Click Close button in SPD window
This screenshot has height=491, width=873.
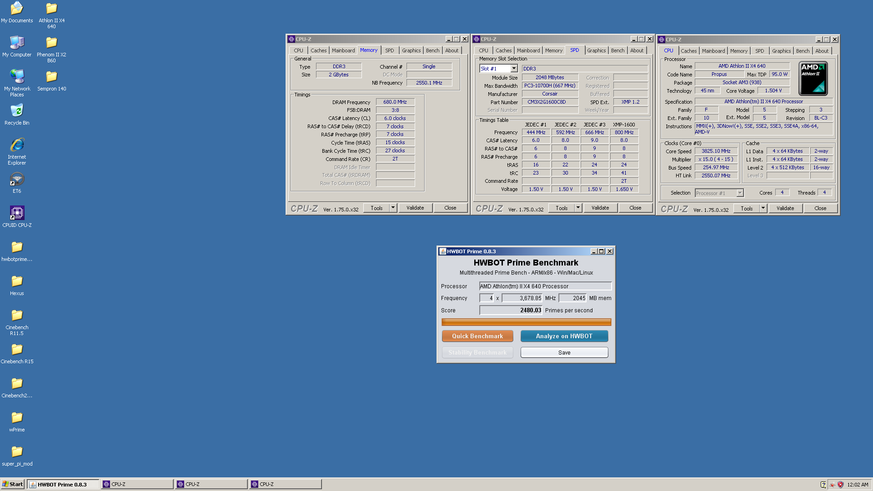[635, 208]
